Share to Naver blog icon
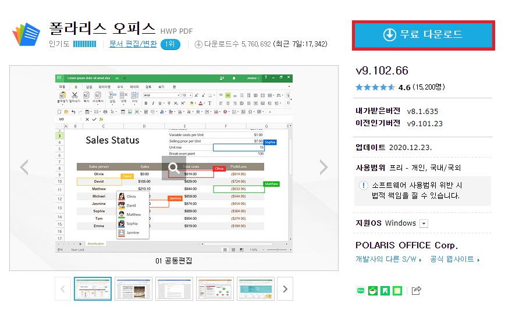This screenshot has height=328, width=505. 361,291
